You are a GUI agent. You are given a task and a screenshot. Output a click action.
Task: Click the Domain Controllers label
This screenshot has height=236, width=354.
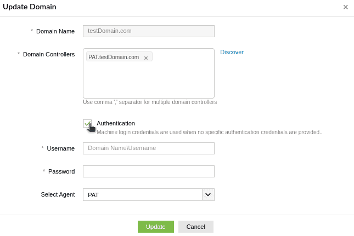coord(49,54)
